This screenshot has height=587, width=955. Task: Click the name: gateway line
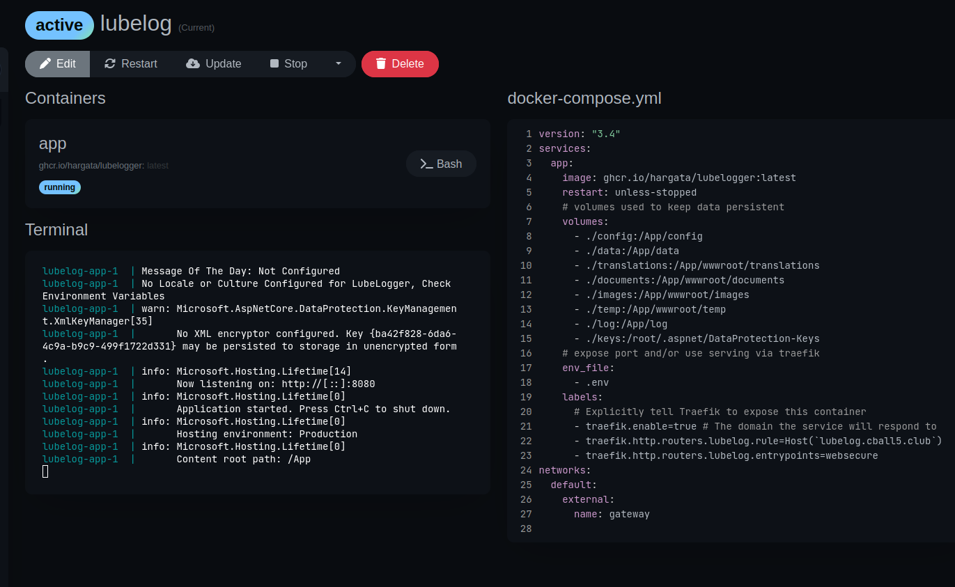point(612,514)
